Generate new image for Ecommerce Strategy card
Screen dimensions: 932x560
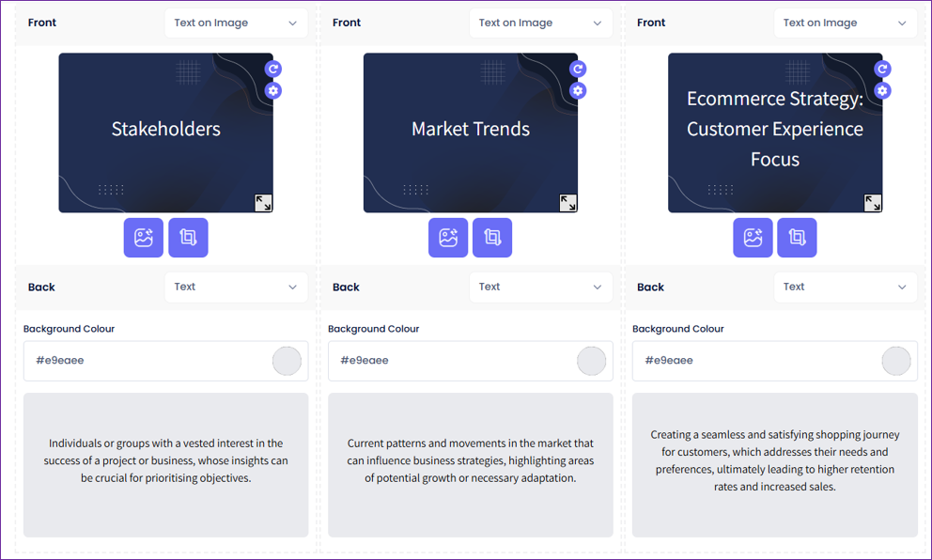[753, 238]
